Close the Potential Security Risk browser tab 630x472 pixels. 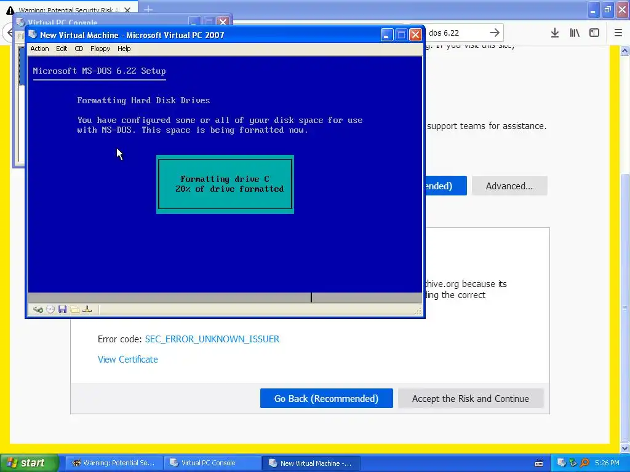[127, 10]
